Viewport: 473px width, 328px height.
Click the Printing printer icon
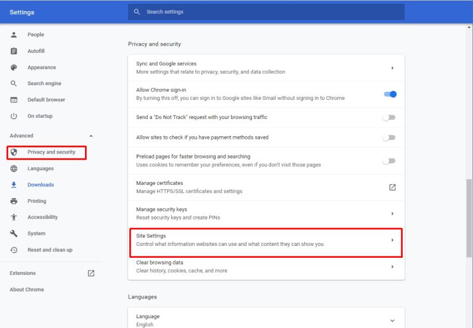14,201
